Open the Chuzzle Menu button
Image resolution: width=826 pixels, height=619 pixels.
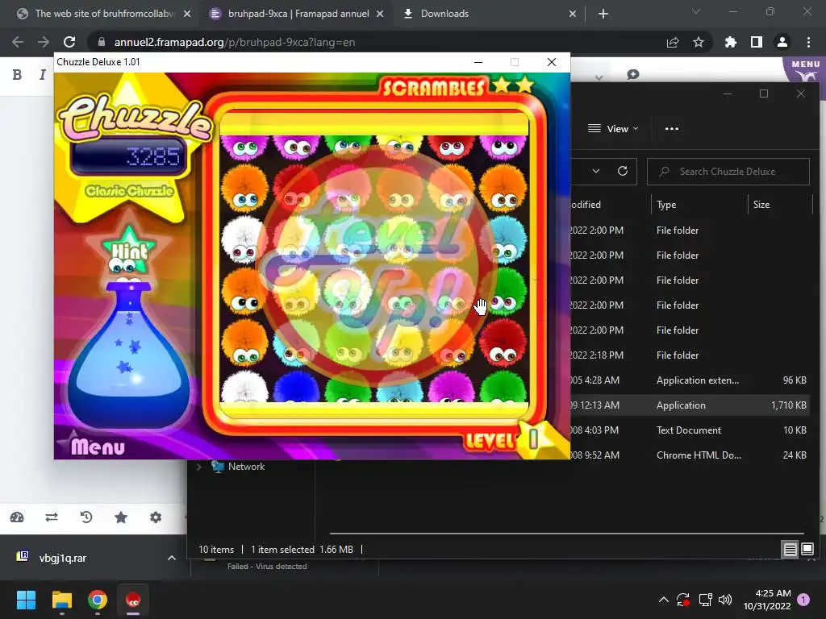(x=98, y=447)
